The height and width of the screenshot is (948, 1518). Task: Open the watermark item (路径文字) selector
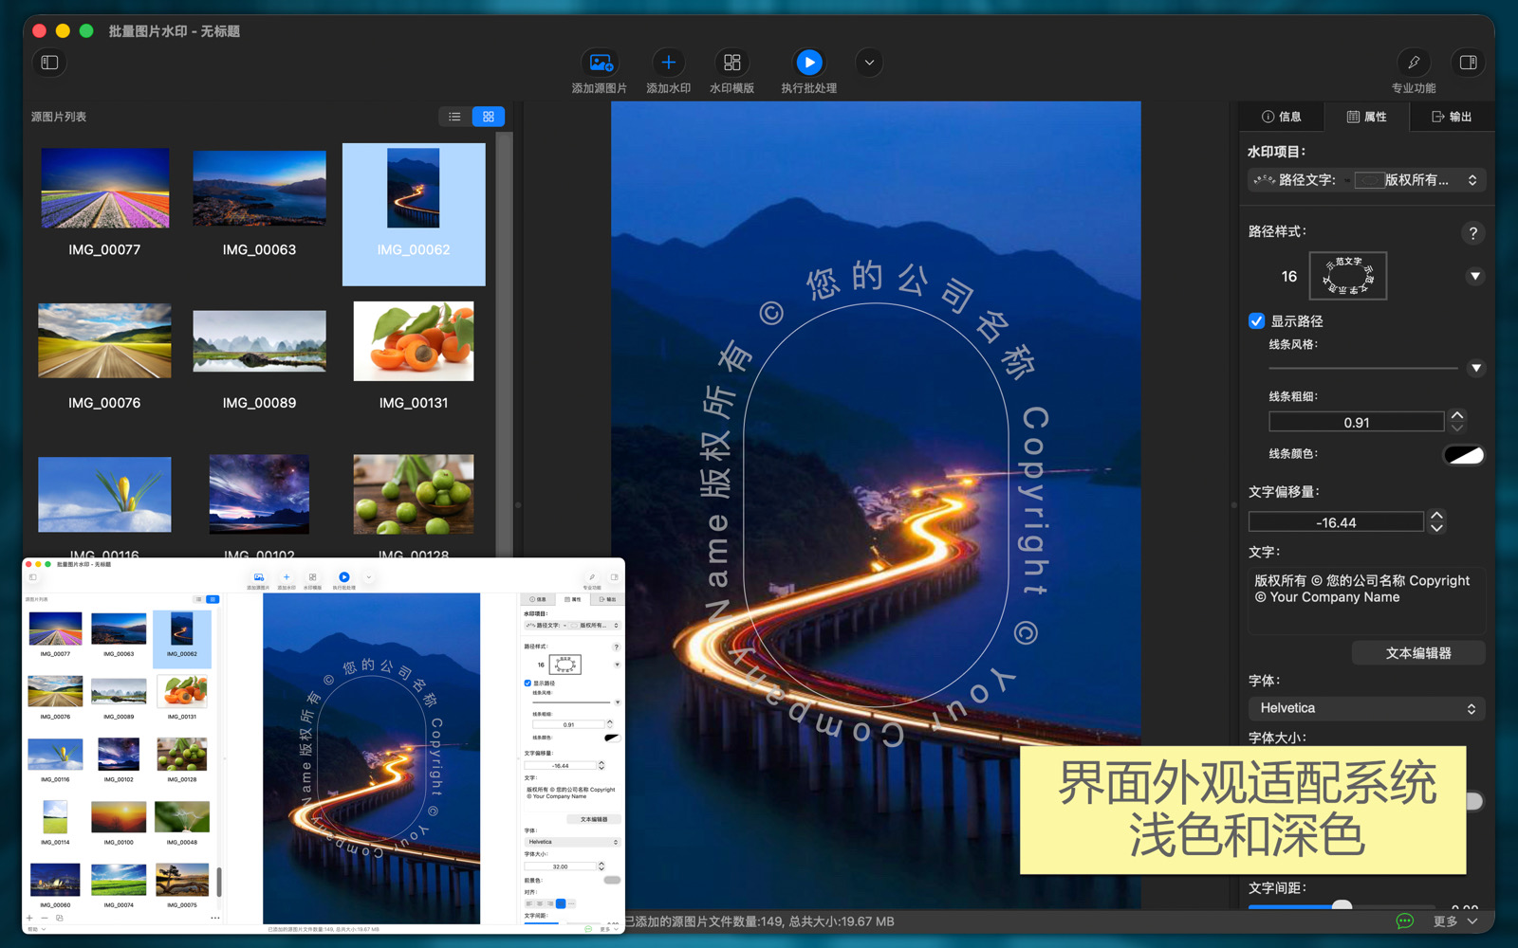pyautogui.click(x=1366, y=180)
